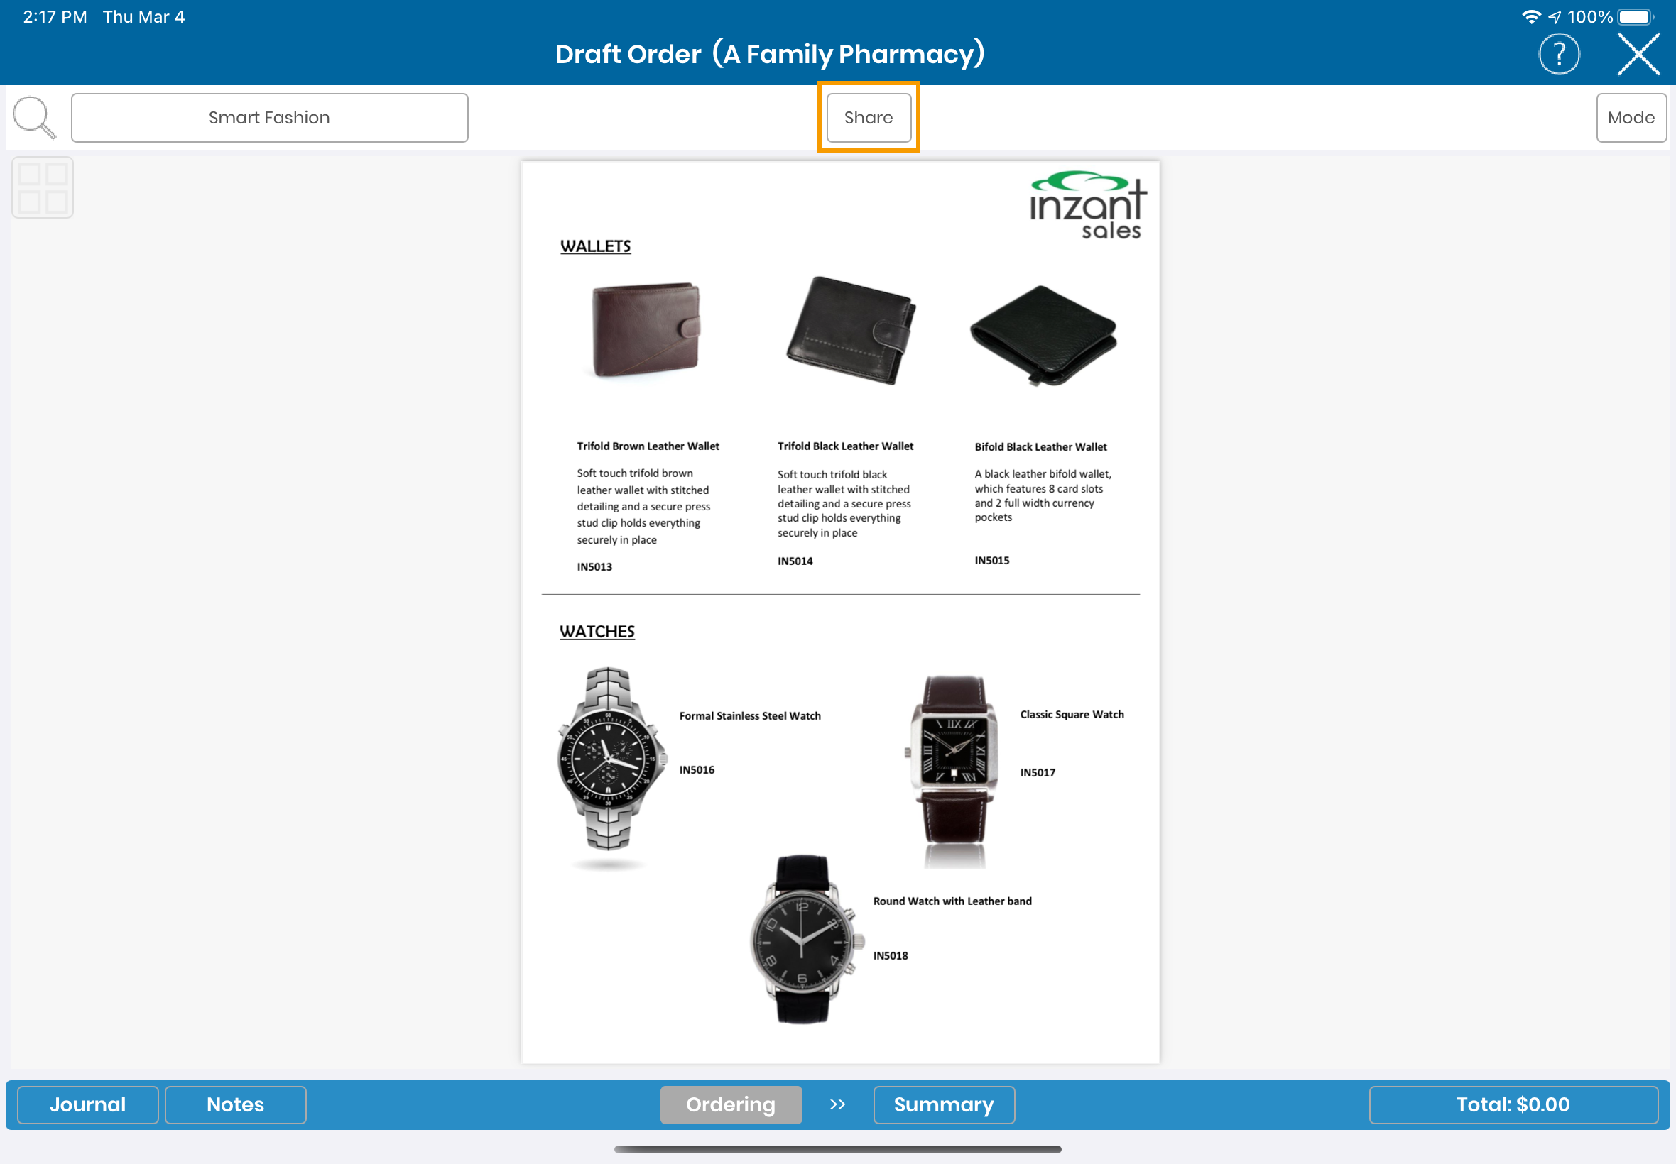
Task: Open the Notes section
Action: 235,1104
